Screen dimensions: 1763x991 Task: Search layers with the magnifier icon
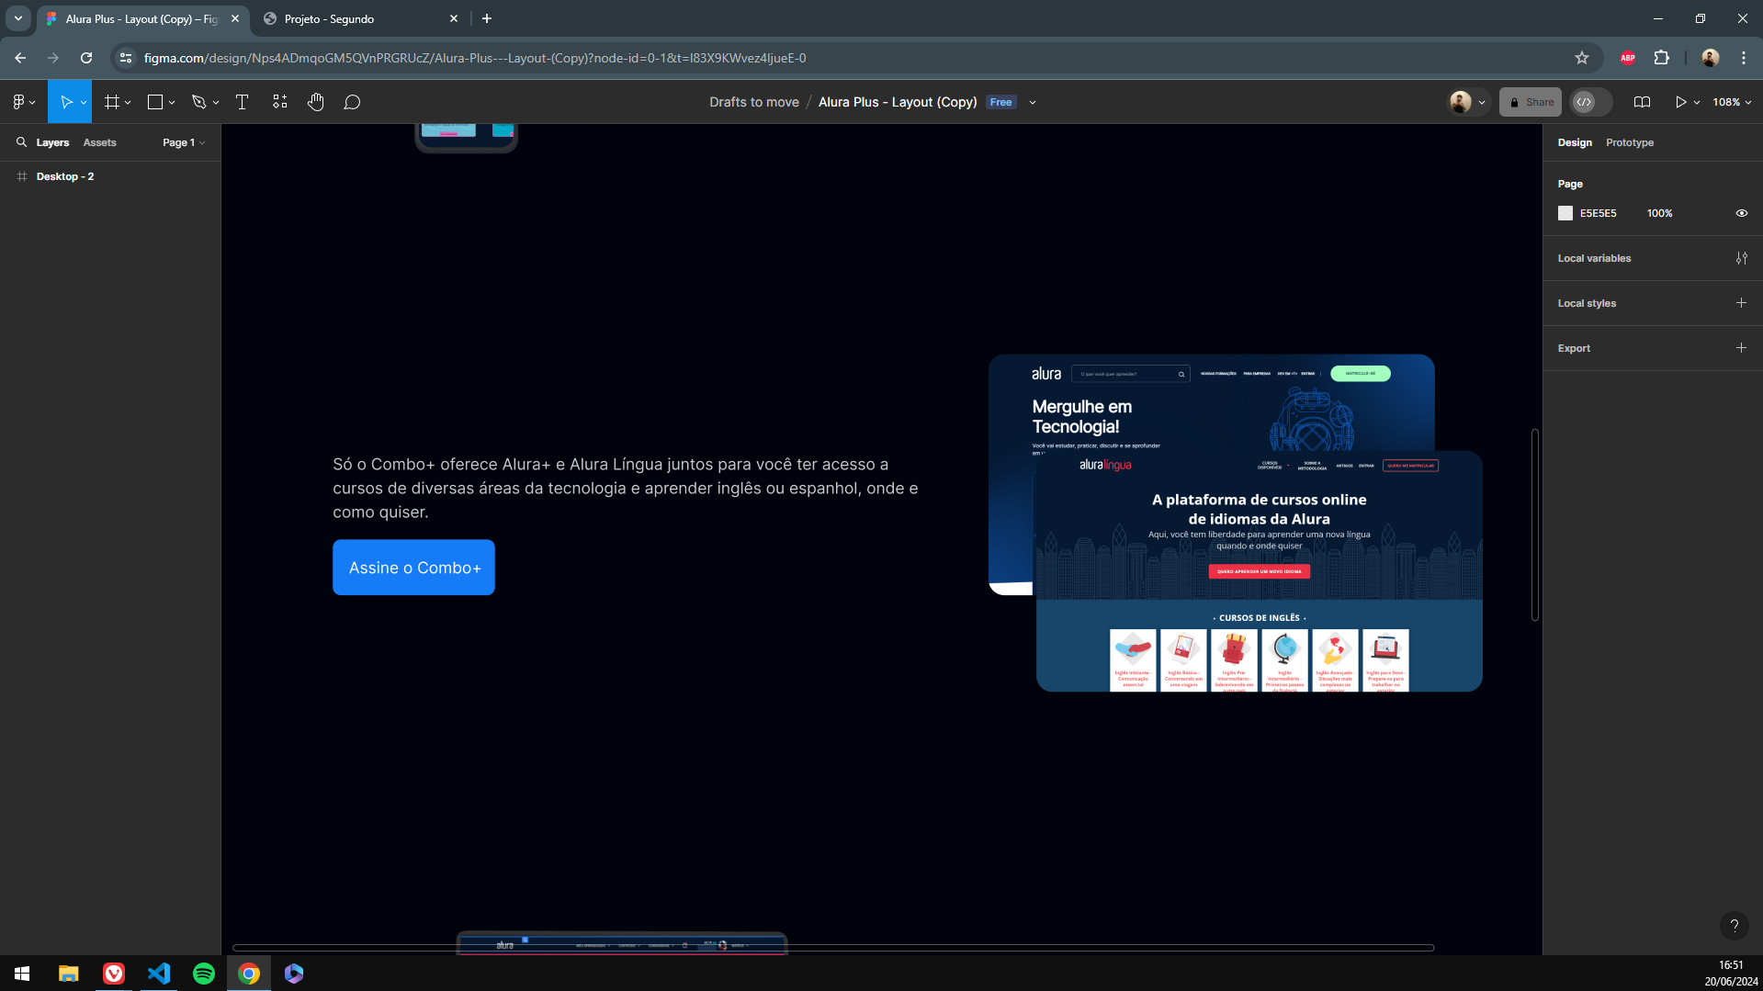coord(21,142)
